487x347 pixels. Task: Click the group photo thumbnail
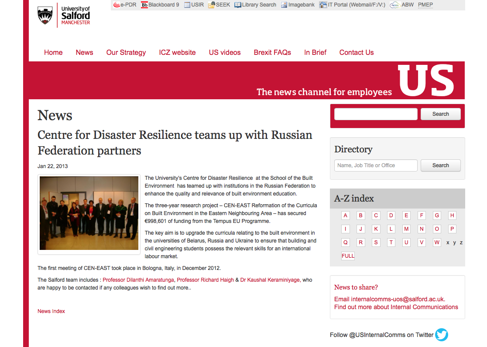(x=89, y=213)
